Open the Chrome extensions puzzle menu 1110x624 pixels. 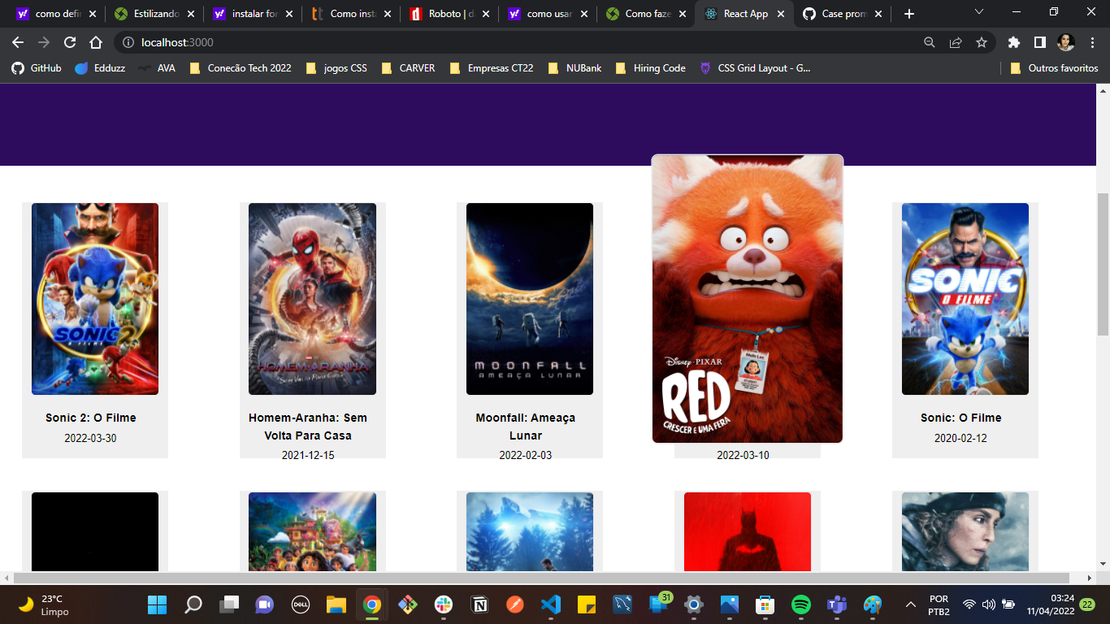click(1013, 42)
